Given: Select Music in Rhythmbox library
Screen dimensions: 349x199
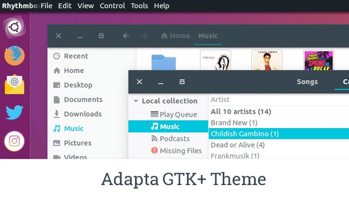Looking at the screenshot, I should [169, 126].
